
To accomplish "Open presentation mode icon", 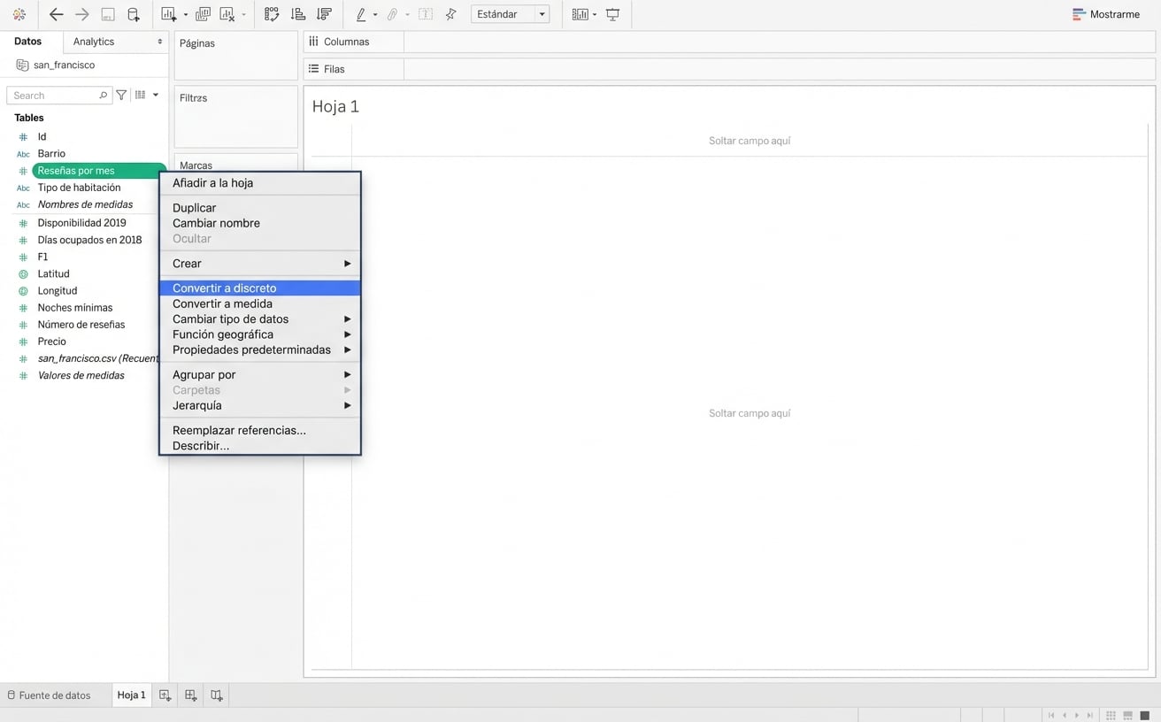I will 612,14.
